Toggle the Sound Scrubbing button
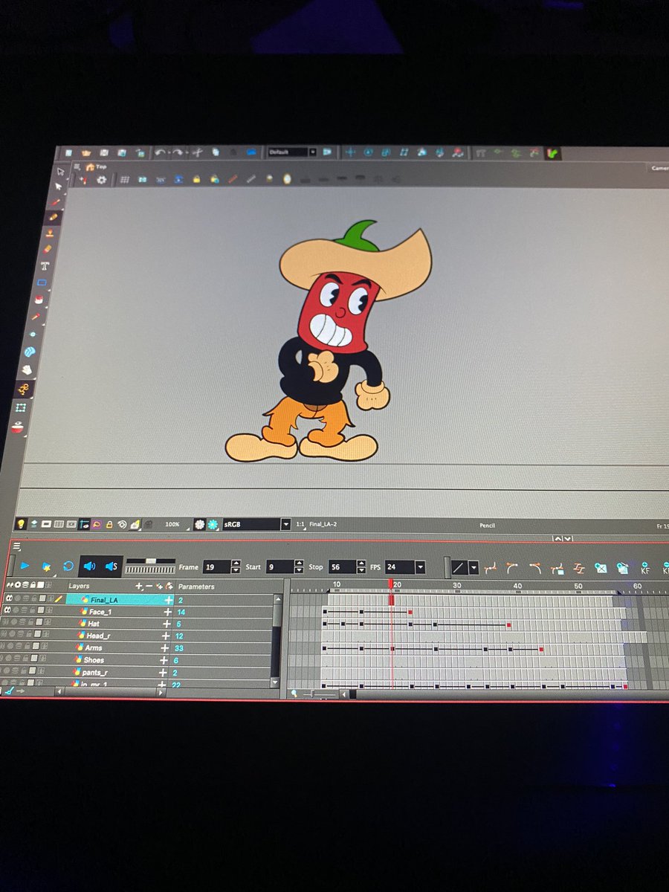669x892 pixels. click(x=111, y=566)
